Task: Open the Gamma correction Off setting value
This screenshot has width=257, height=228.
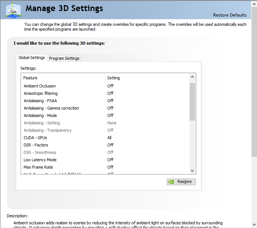Action: pos(110,108)
